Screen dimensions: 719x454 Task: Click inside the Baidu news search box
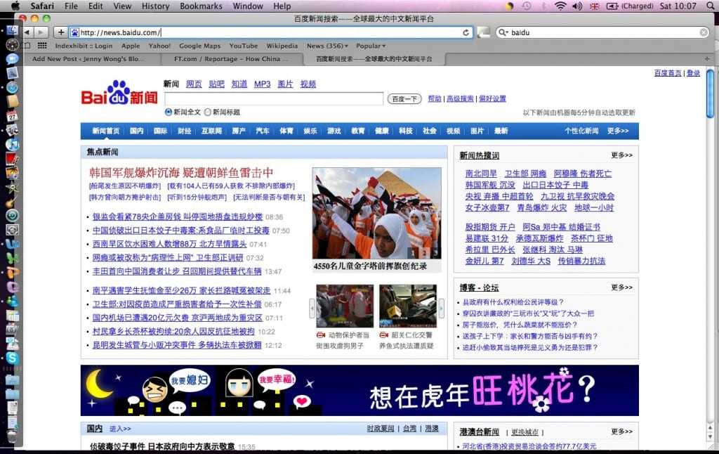click(274, 99)
